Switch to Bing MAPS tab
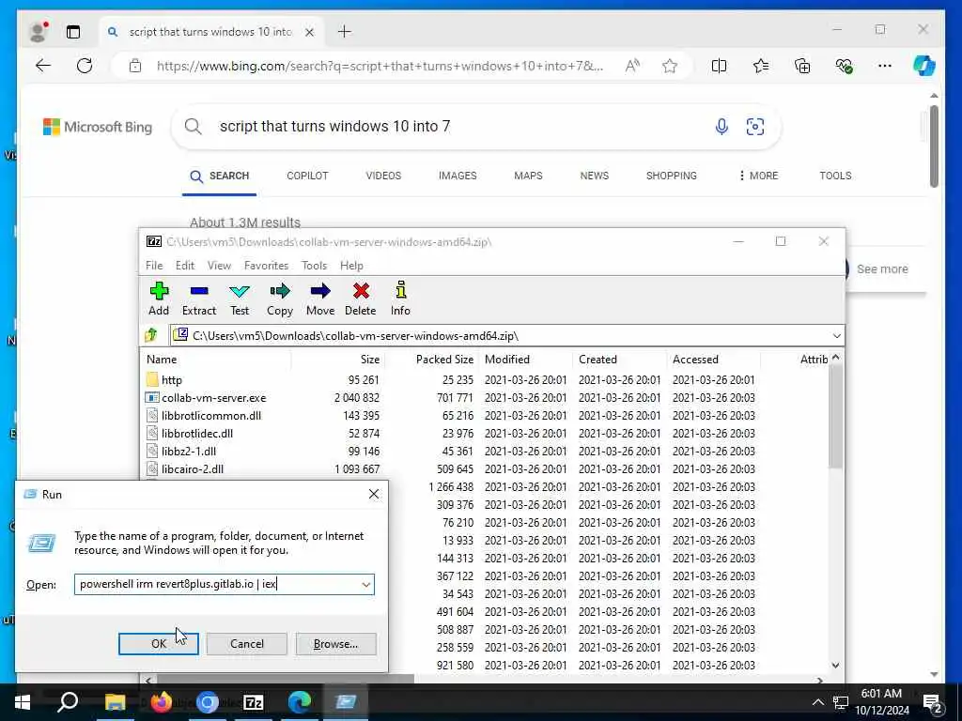962x721 pixels. 528,176
